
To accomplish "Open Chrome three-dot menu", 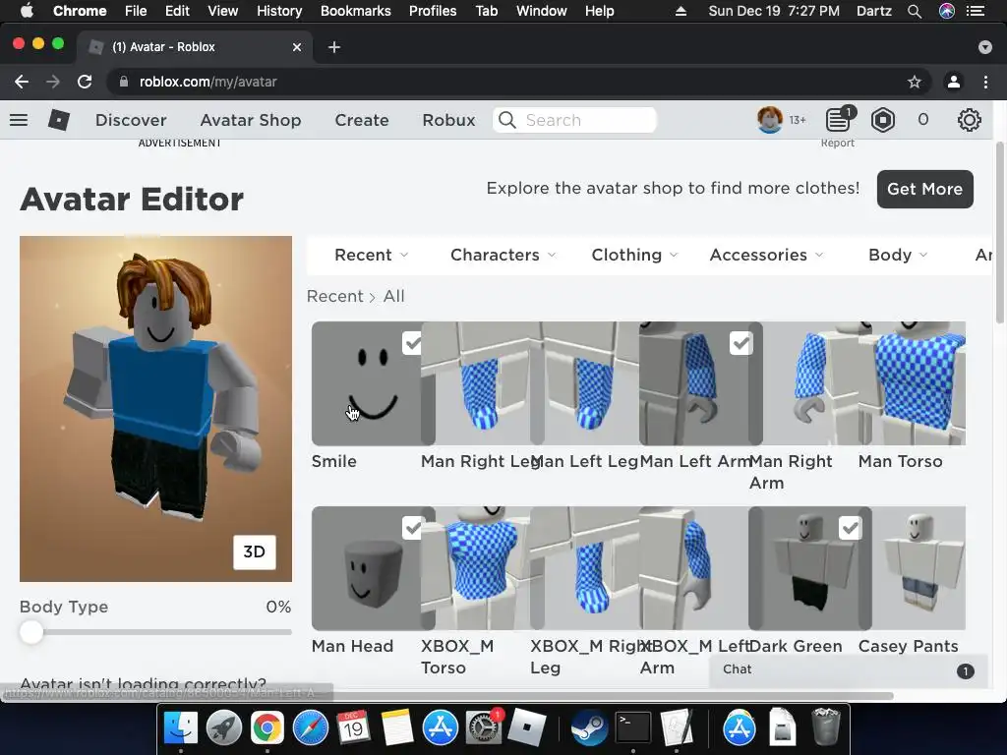I will 985,82.
